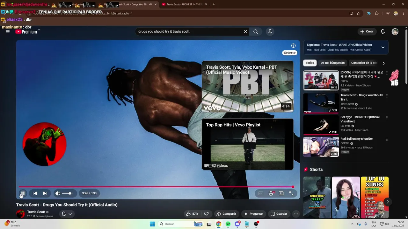Pause the video with the pause button
The height and width of the screenshot is (229, 408).
click(23, 193)
